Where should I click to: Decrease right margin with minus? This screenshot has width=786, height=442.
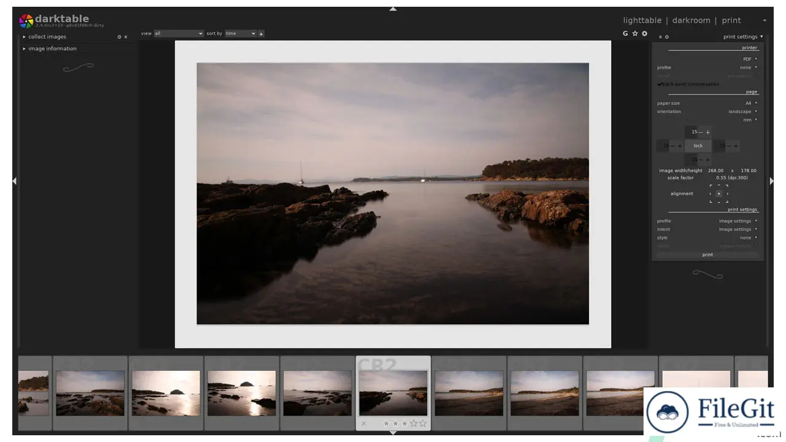[728, 146]
